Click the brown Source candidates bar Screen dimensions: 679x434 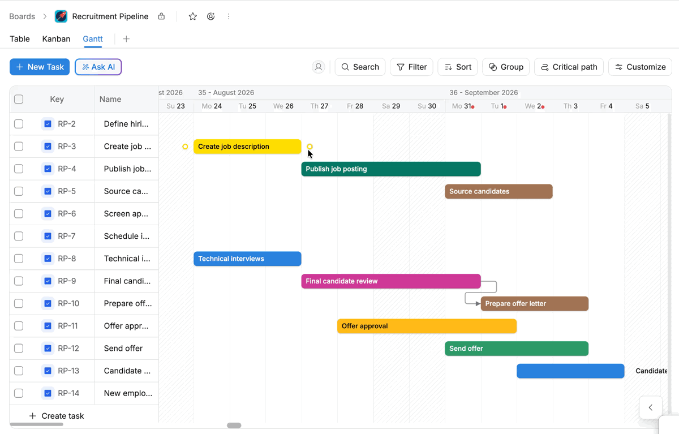498,191
